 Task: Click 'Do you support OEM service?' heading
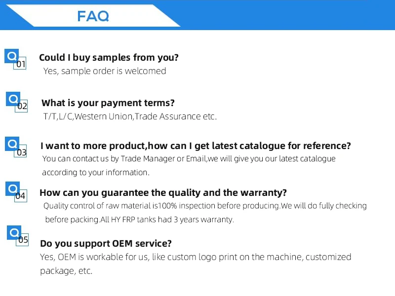coord(106,243)
